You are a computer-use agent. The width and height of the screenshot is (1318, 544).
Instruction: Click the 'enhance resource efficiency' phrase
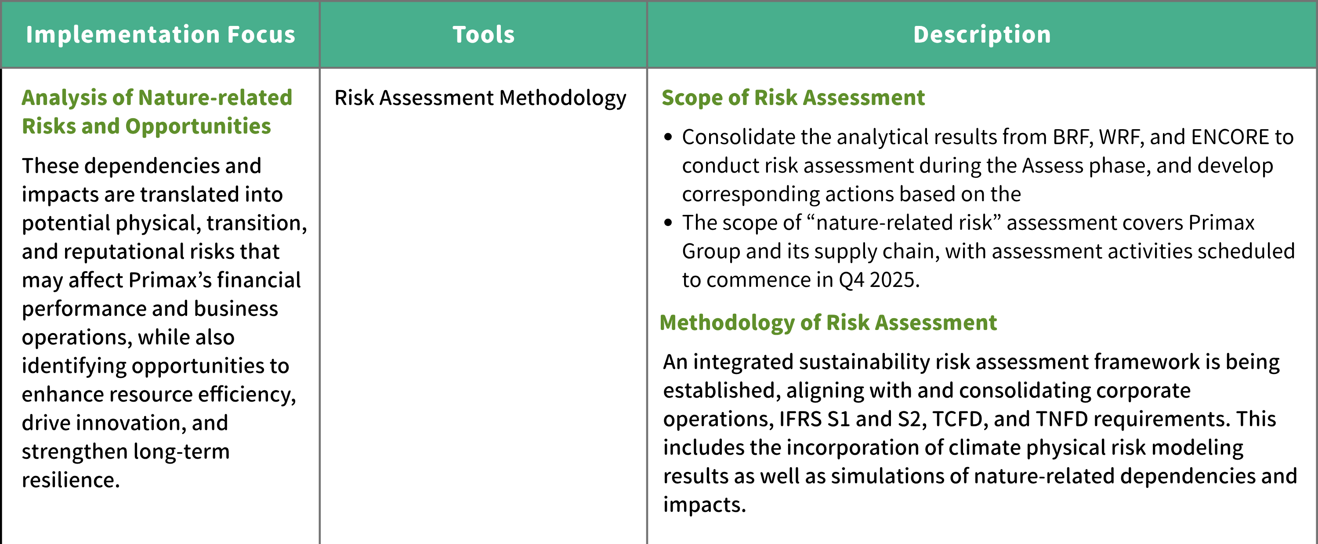coord(159,395)
